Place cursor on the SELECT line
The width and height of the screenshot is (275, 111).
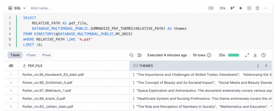30,18
